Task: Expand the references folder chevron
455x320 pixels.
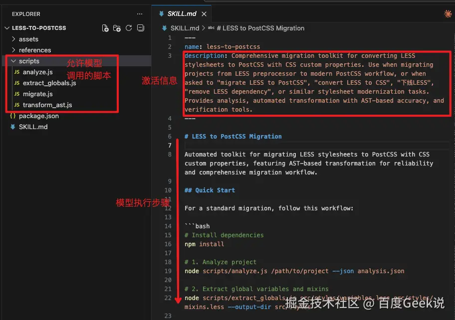Action: (13, 50)
